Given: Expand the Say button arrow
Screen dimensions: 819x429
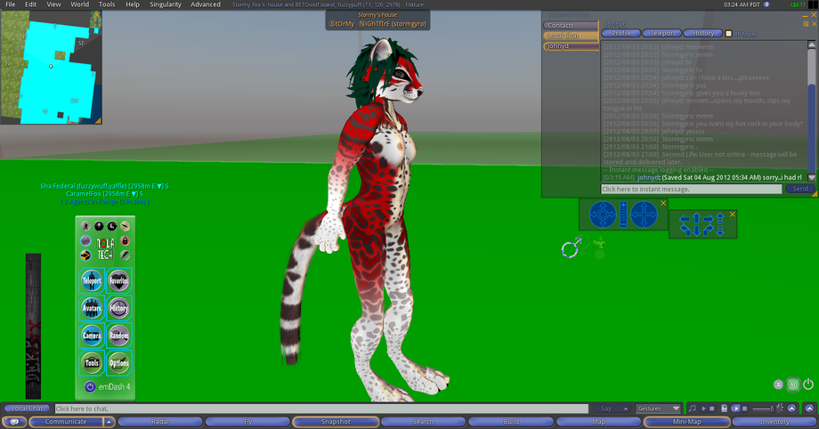Looking at the screenshot, I should [x=627, y=409].
